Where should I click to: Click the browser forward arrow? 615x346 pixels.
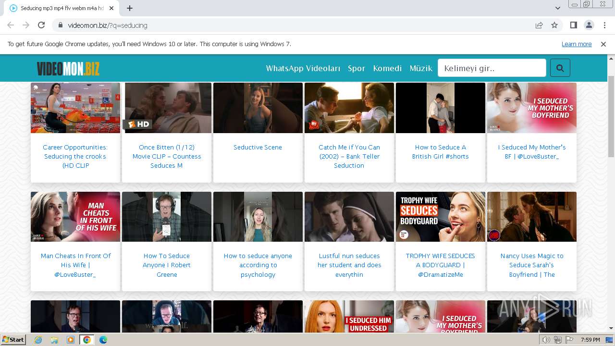(26, 25)
